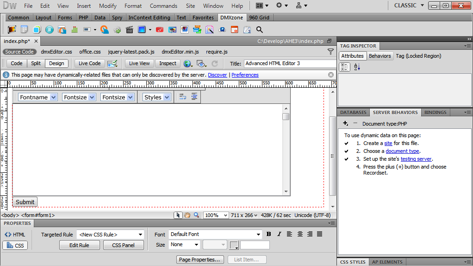
Task: Click the red calendar icon in DMXzone toolbar
Action: pos(234,30)
